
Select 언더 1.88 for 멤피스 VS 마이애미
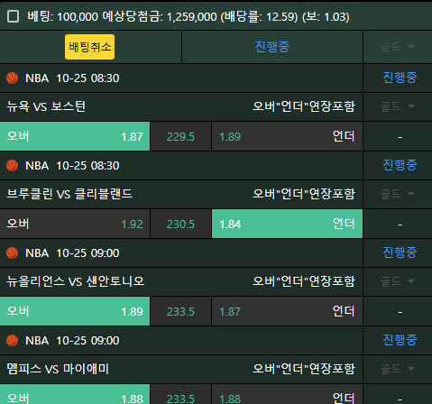click(287, 394)
